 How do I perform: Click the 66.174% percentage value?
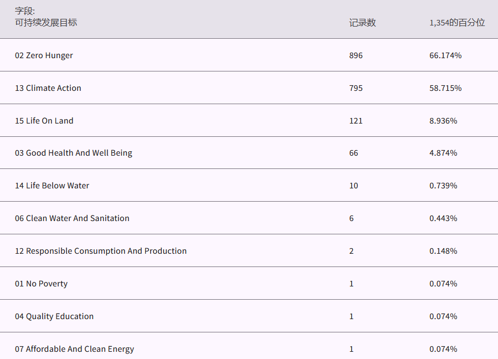coord(445,55)
